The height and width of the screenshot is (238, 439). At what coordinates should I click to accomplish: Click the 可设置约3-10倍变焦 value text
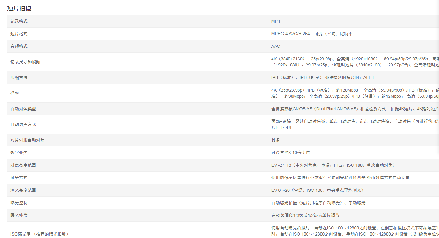click(x=290, y=153)
